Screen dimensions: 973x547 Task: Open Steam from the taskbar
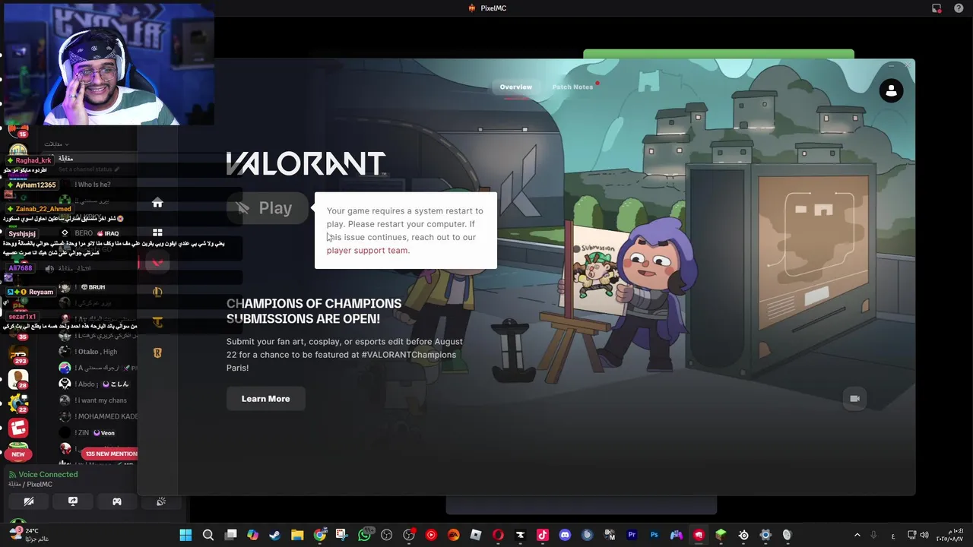tap(274, 535)
